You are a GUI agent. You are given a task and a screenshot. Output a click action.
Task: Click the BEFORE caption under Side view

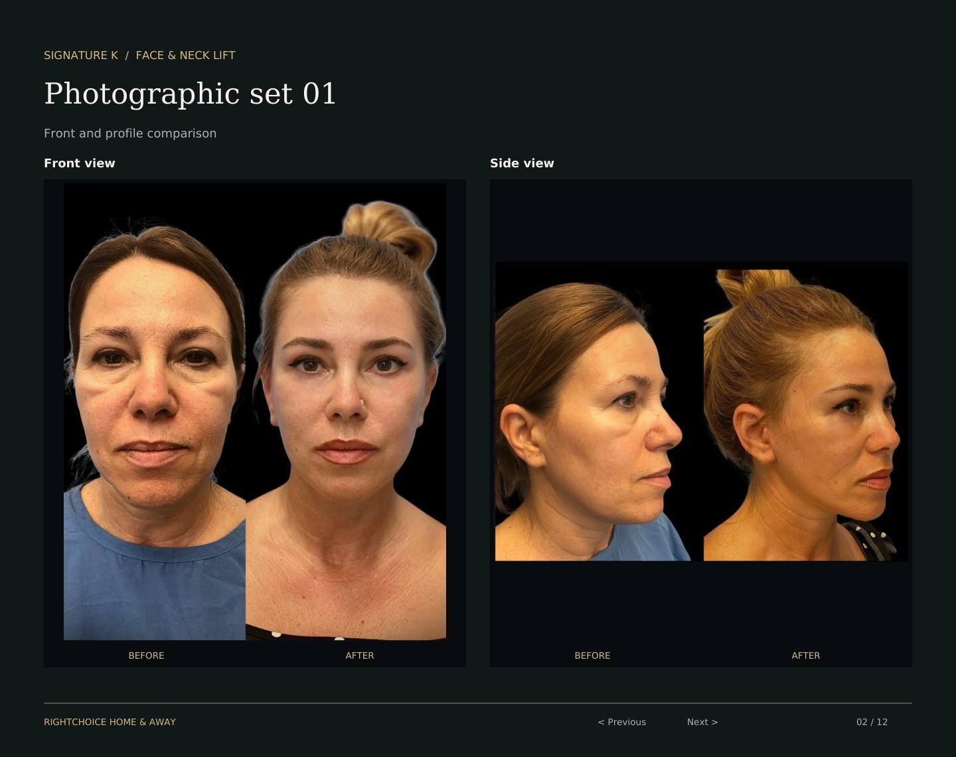pos(592,655)
